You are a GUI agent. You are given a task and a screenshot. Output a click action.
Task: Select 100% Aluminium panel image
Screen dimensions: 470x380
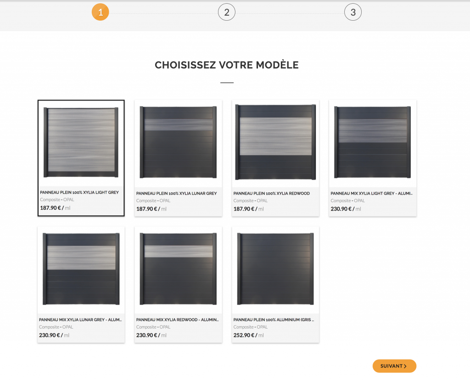coord(275,269)
